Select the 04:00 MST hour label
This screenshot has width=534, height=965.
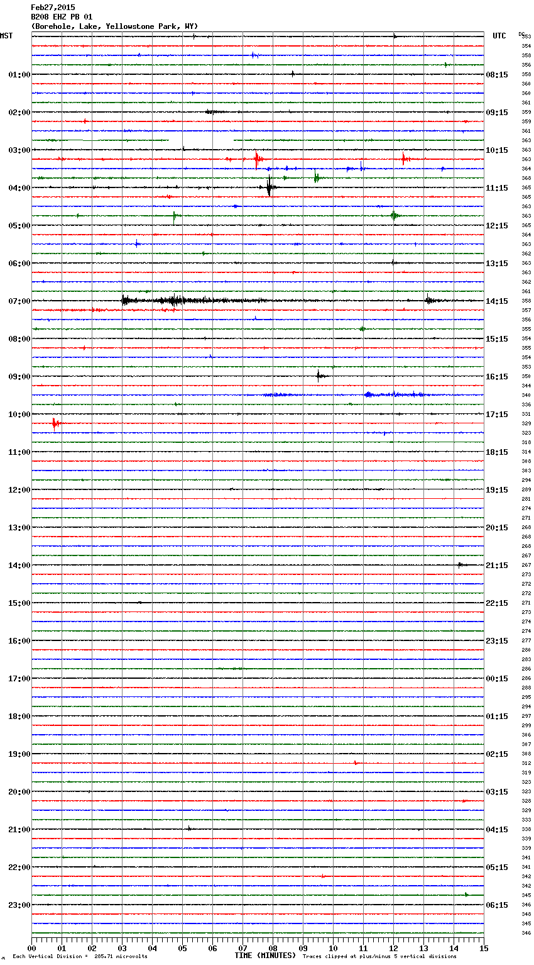19,187
